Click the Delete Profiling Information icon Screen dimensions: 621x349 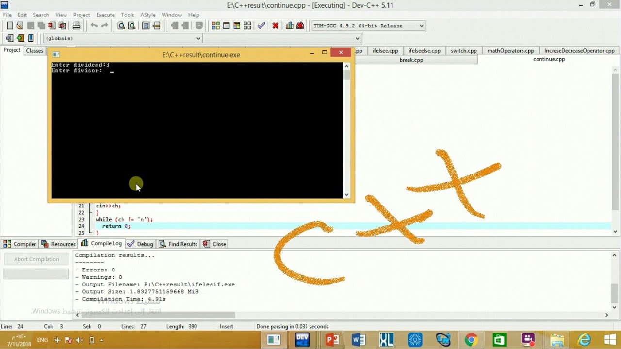(x=300, y=26)
